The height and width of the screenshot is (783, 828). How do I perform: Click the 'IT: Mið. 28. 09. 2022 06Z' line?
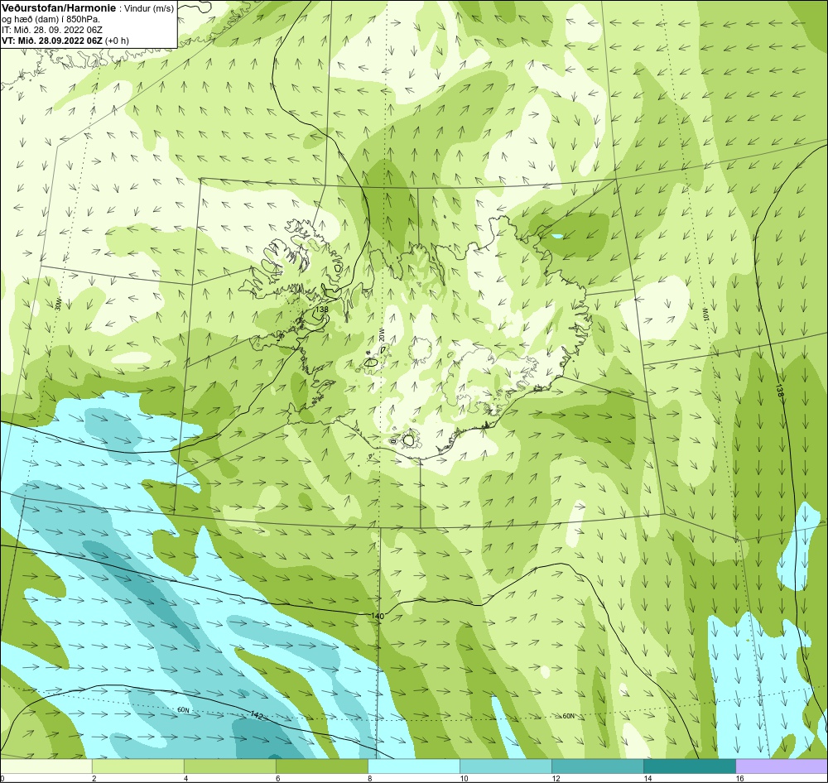pos(51,30)
